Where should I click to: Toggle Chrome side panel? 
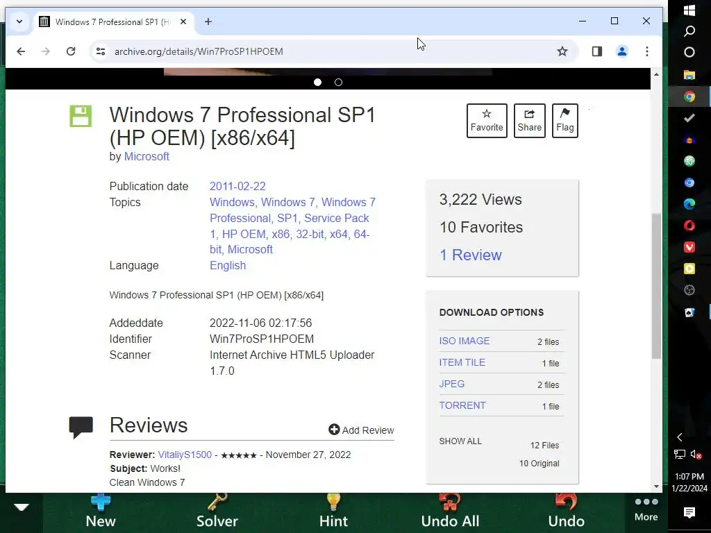tap(596, 51)
